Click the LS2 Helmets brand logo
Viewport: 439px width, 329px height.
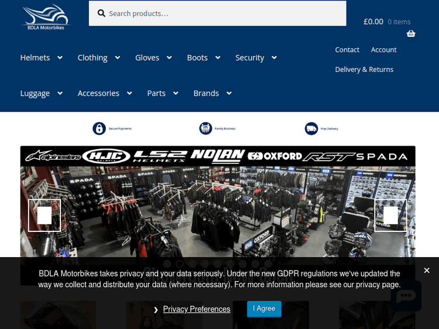[x=160, y=156]
